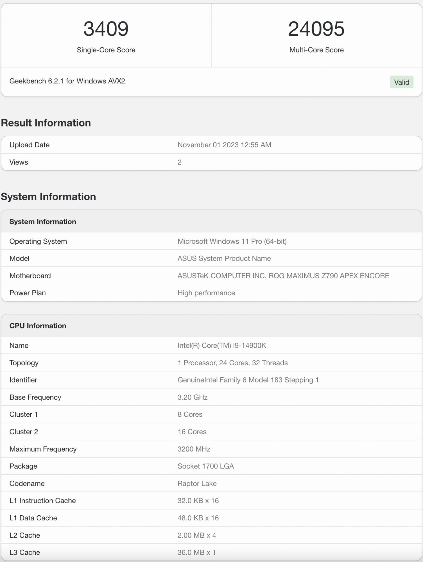Click the CPU Name value Intel Core i9-14900K
The image size is (423, 562).
[222, 345]
